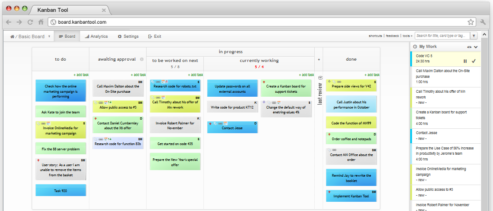
Task: Click the plus icon before the done column
Action: (319, 59)
